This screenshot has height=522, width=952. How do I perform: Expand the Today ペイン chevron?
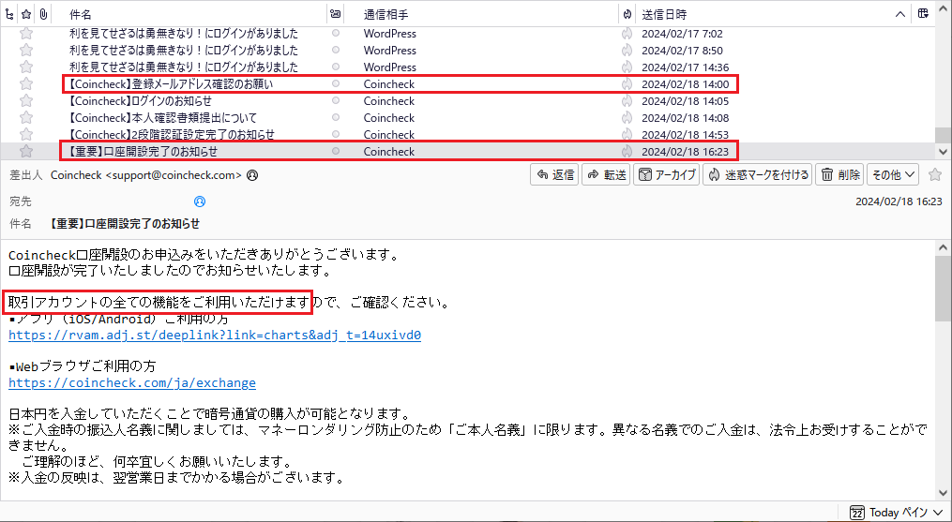coord(938,513)
